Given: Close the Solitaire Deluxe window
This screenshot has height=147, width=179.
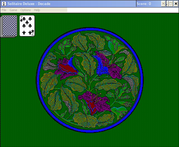Looking at the screenshot, I should pos(176,4).
